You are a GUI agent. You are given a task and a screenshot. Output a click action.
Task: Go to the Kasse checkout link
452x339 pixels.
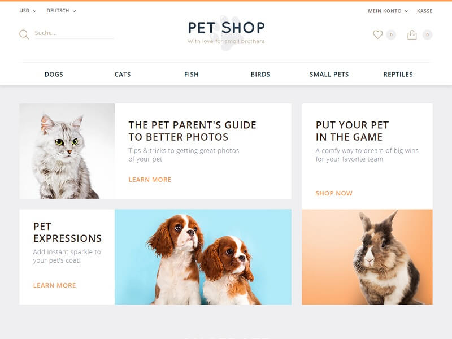pos(425,11)
